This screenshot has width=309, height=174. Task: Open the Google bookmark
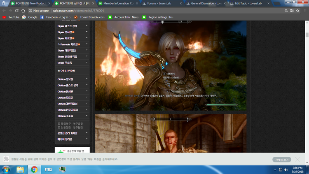(30, 17)
